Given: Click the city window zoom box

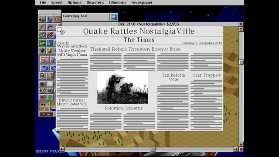Looking at the screenshot, I should pyautogui.click(x=241, y=24).
